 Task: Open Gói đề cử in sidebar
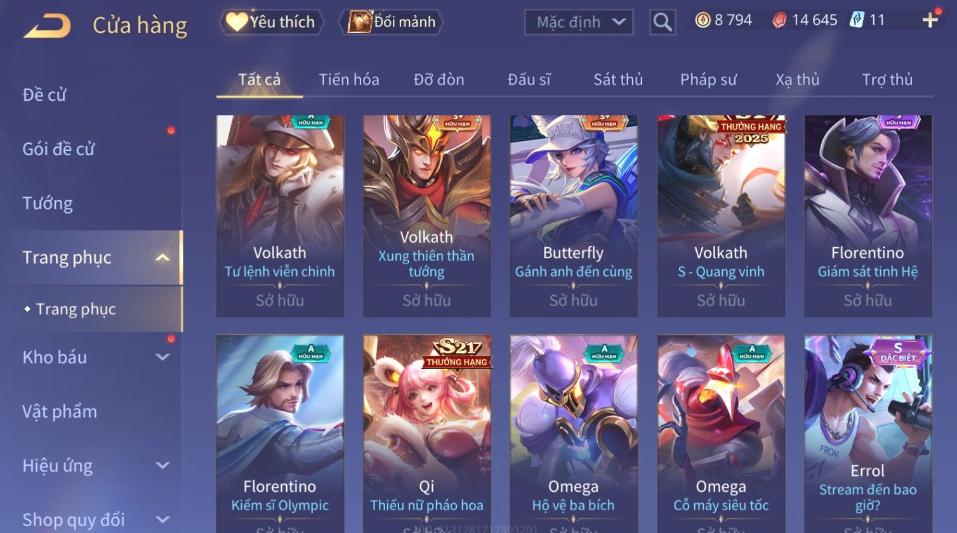58,149
